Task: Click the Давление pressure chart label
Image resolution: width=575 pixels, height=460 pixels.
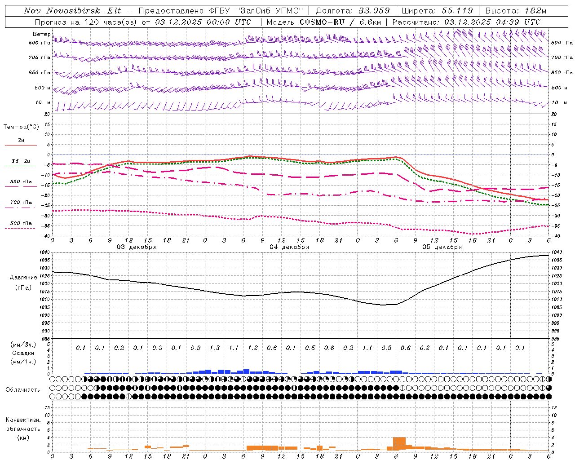Action: [23, 278]
